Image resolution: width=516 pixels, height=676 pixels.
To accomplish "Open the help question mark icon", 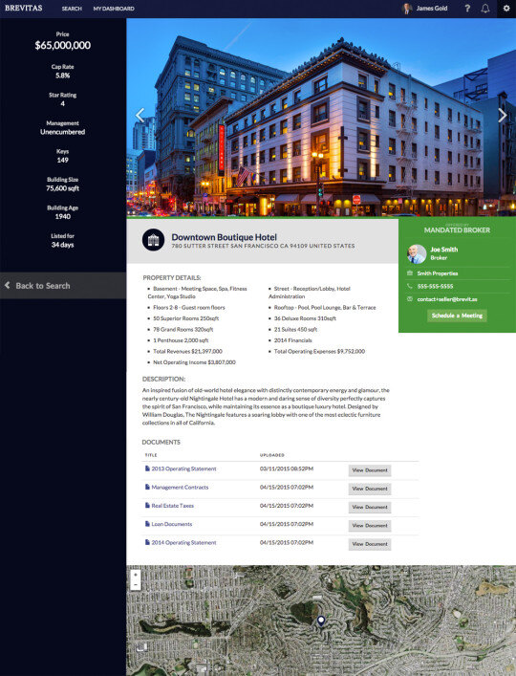I will coord(467,9).
